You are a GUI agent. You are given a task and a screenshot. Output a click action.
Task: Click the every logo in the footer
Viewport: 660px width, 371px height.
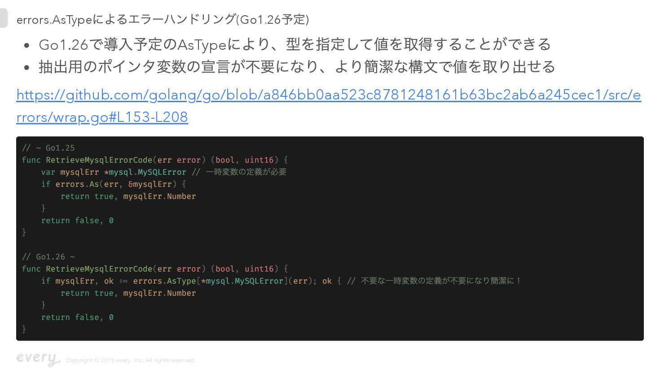click(38, 358)
